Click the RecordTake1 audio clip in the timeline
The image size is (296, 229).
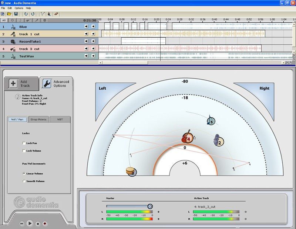coord(143,41)
